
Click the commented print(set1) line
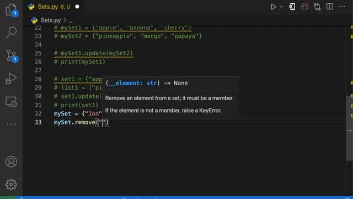pyautogui.click(x=76, y=105)
